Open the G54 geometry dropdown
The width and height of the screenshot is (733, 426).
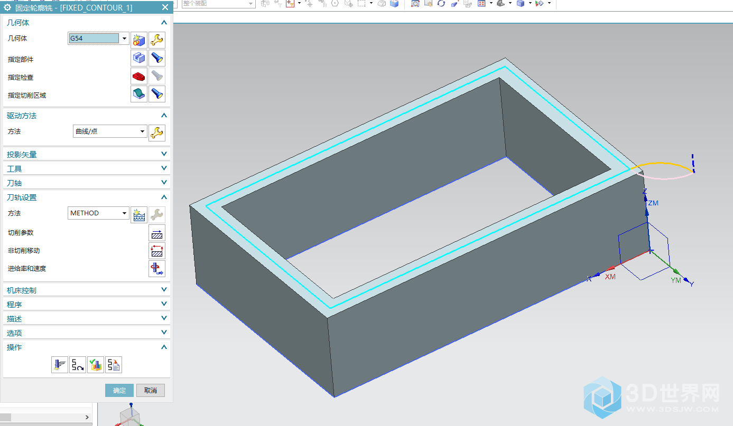pos(124,39)
